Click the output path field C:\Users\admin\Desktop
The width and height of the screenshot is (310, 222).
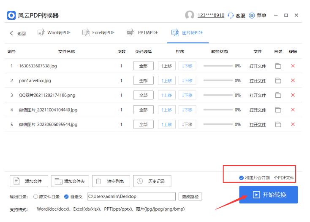tap(131, 196)
